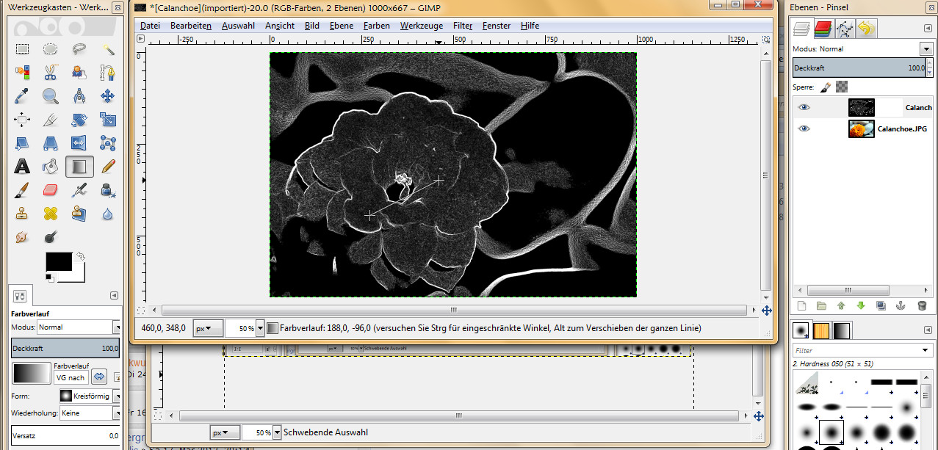This screenshot has width=938, height=450.
Task: Activate the Bucket Fill tool
Action: tap(50, 167)
